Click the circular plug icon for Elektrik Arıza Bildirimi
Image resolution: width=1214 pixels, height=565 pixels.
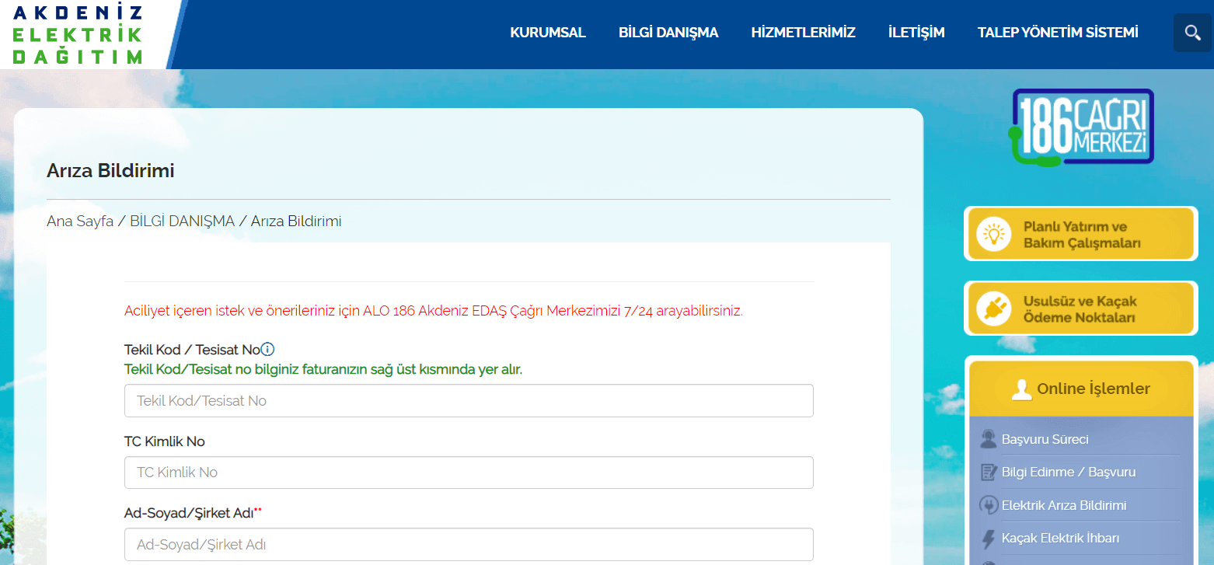[x=989, y=504]
